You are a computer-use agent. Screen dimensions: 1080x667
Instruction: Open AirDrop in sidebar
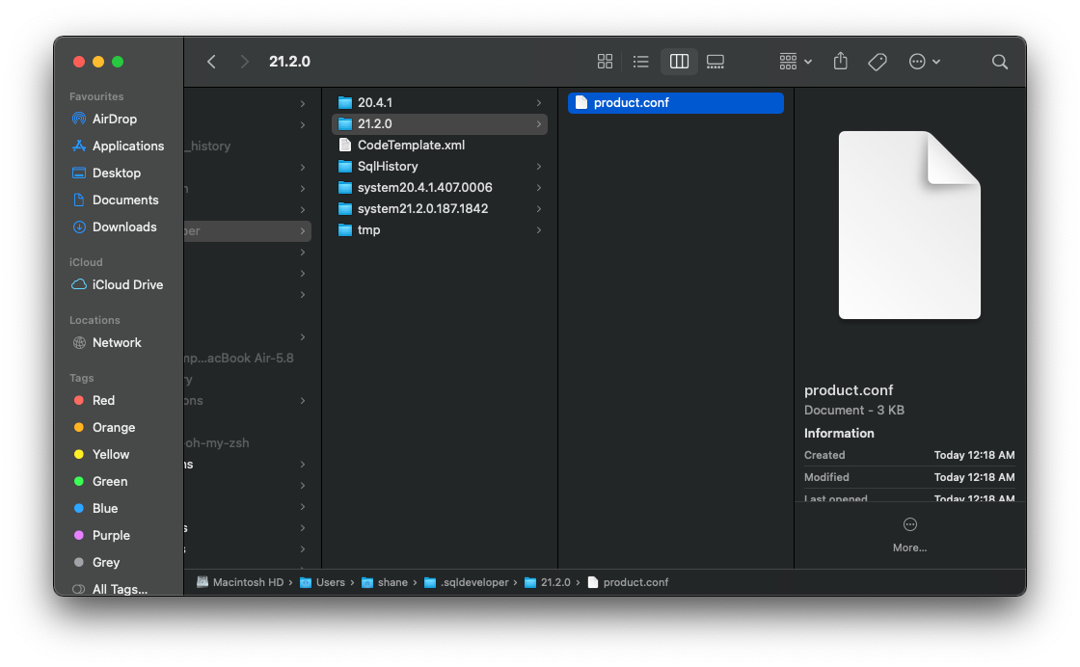(115, 120)
